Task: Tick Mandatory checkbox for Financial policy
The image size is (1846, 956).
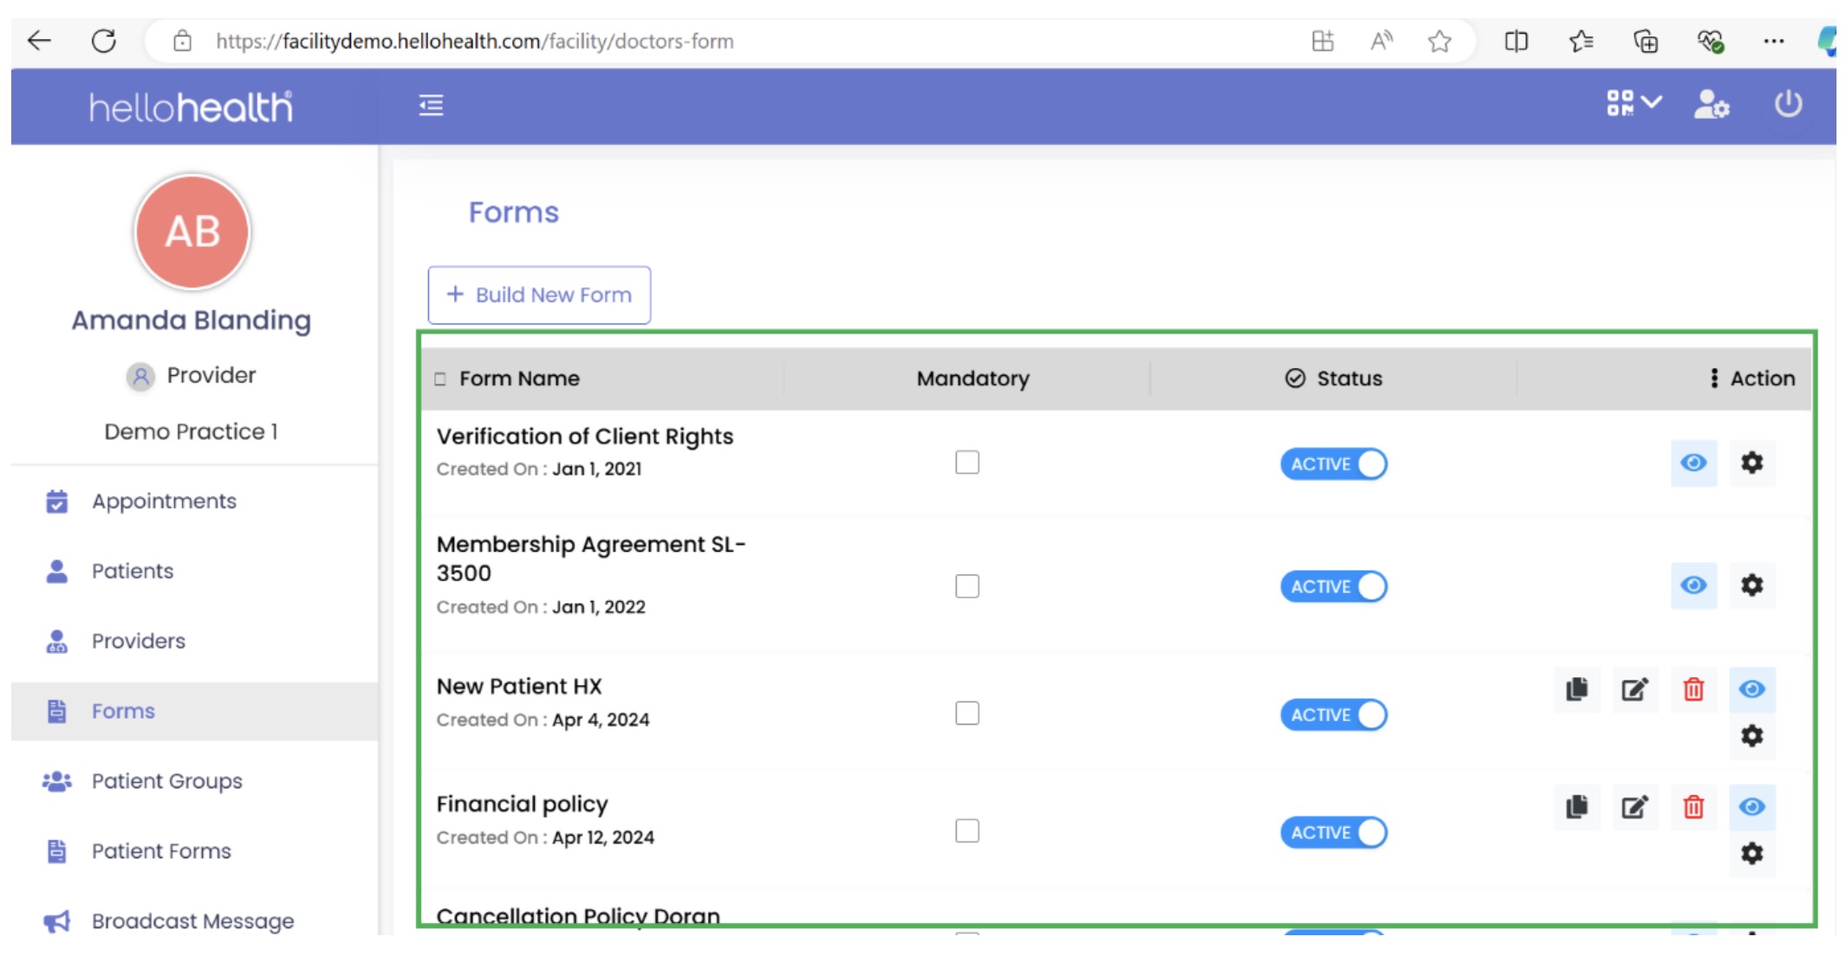Action: pyautogui.click(x=967, y=831)
